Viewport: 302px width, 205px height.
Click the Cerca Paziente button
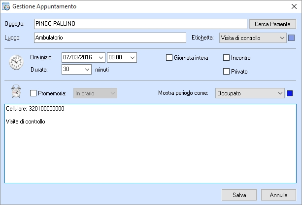(272, 24)
